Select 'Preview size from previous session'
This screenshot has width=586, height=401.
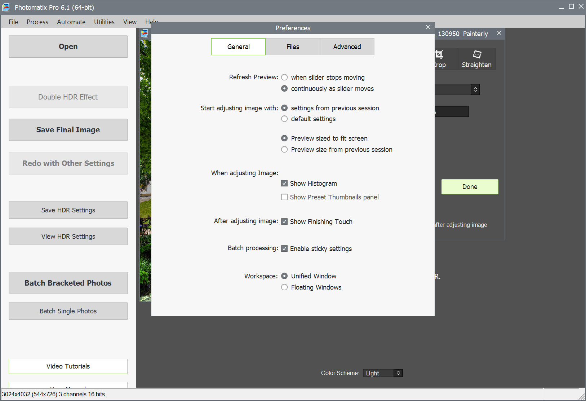tap(284, 149)
